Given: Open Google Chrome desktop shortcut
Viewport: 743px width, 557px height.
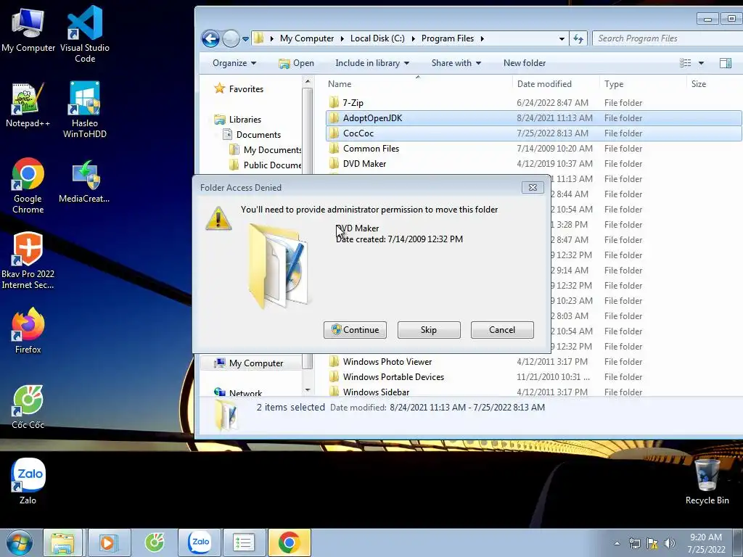Looking at the screenshot, I should [28, 186].
